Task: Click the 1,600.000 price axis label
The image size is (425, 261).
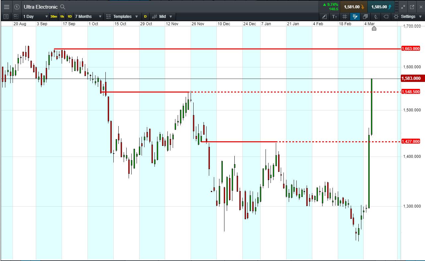Action: click(x=412, y=67)
